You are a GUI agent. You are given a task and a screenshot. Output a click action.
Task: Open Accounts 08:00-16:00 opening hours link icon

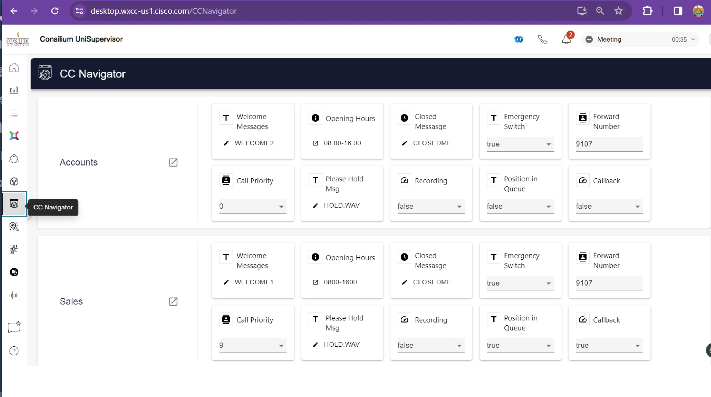316,143
